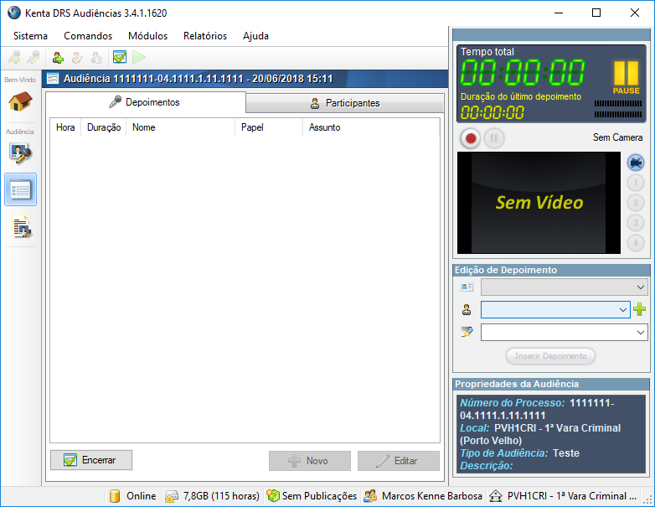Open the Comandos menu
655x507 pixels.
(x=88, y=36)
